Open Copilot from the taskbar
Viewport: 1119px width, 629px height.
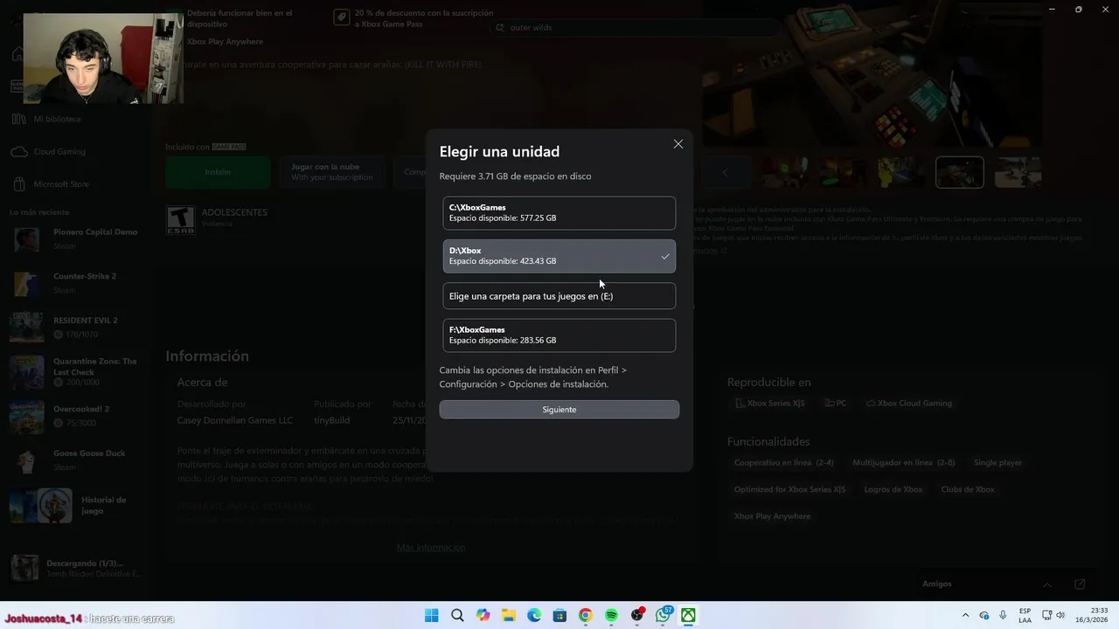pyautogui.click(x=483, y=615)
